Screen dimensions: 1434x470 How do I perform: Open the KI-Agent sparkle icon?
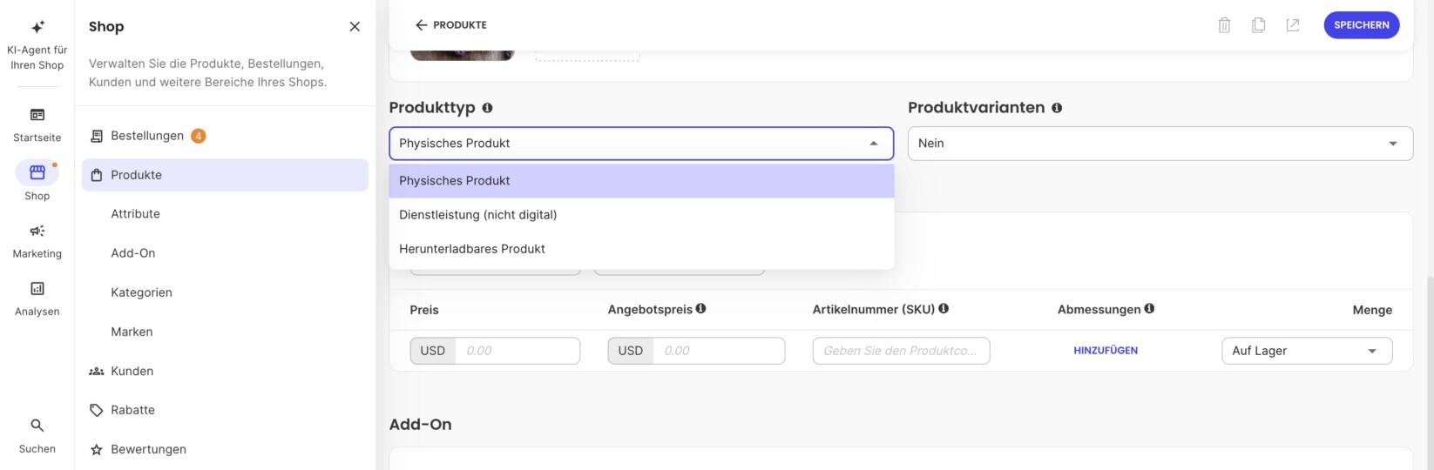(x=37, y=27)
